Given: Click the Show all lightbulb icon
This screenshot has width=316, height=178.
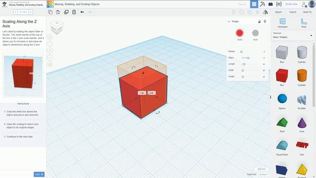Looking at the screenshot, I should [x=234, y=12].
